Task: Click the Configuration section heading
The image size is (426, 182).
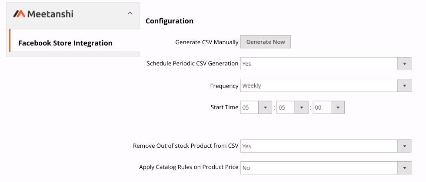Action: click(x=170, y=21)
